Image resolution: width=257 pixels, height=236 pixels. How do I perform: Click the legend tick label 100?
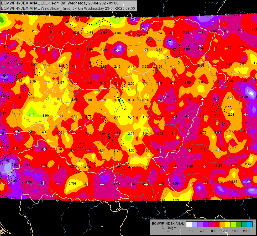point(192,231)
